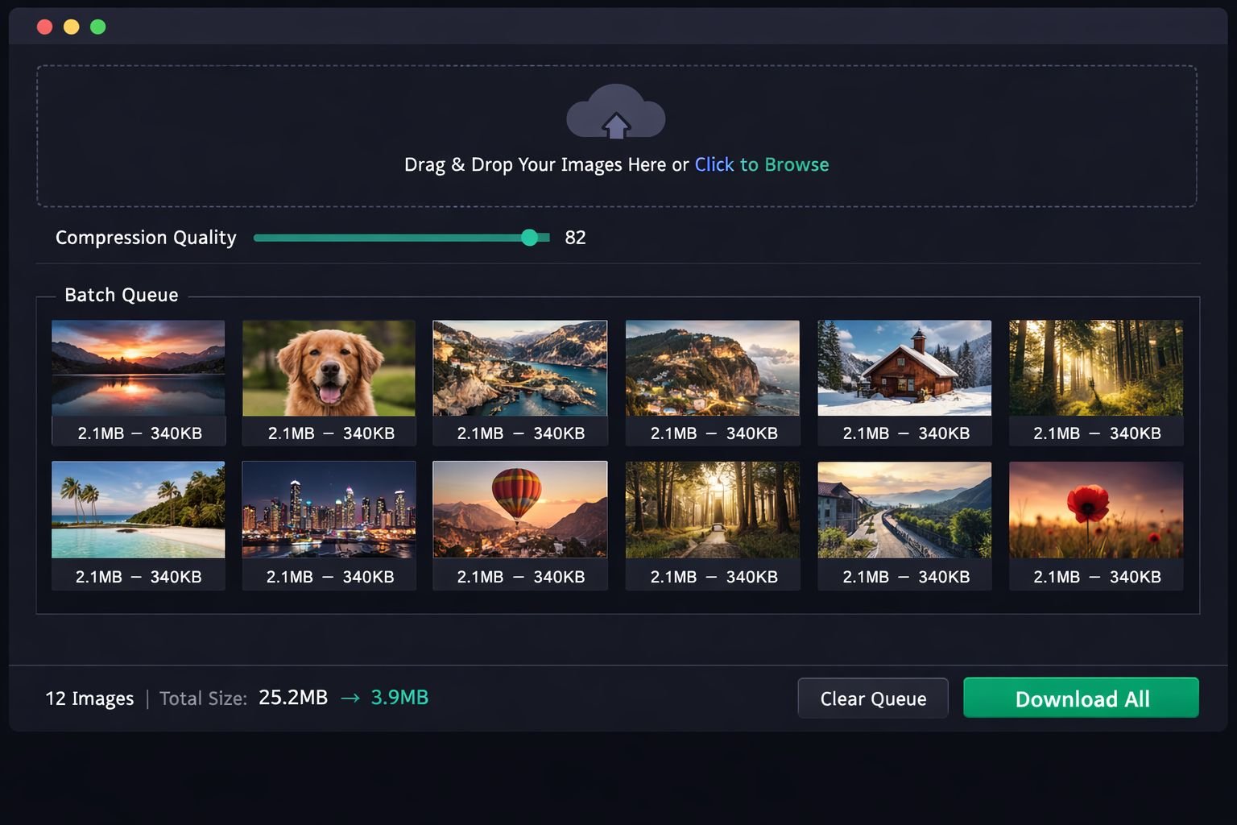
Task: Click the size label under the poppy image
Action: (x=1097, y=577)
